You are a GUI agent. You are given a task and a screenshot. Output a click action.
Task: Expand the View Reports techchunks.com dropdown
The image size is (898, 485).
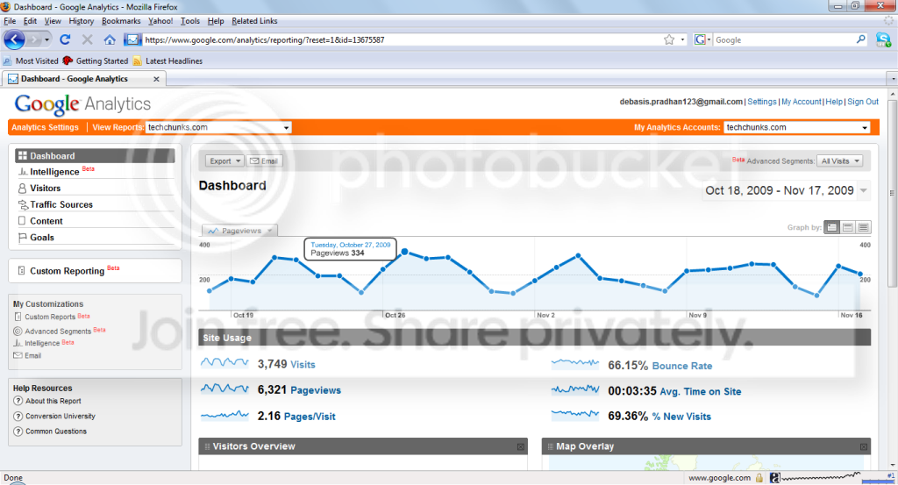pos(218,127)
